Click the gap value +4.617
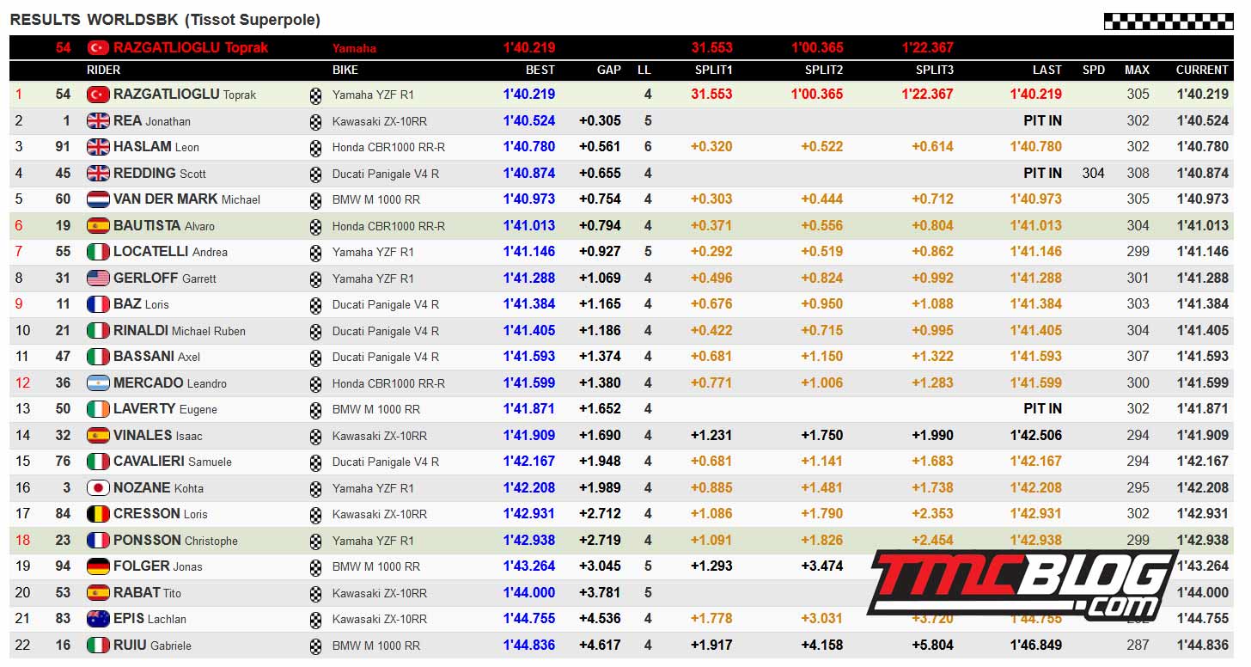 click(600, 646)
